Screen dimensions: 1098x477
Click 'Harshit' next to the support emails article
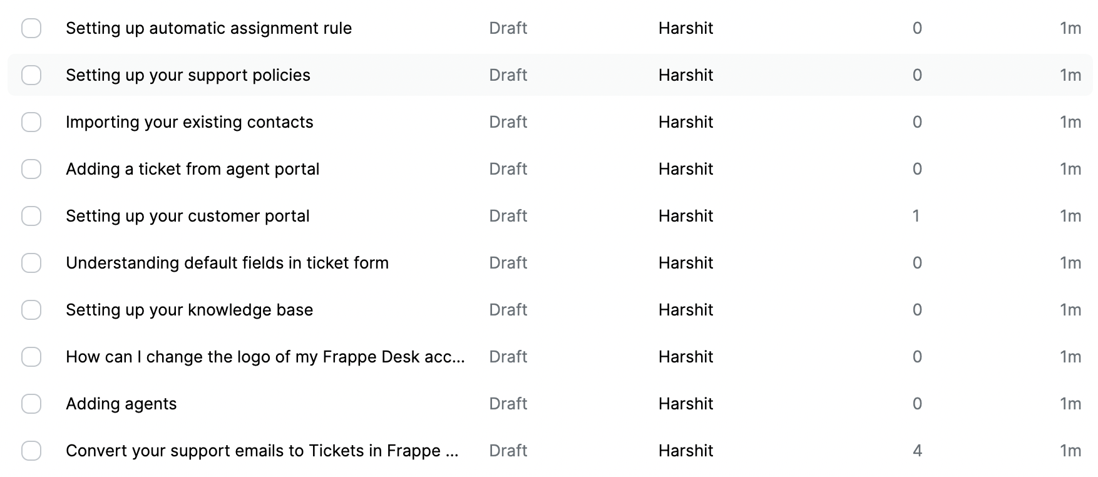(x=685, y=450)
